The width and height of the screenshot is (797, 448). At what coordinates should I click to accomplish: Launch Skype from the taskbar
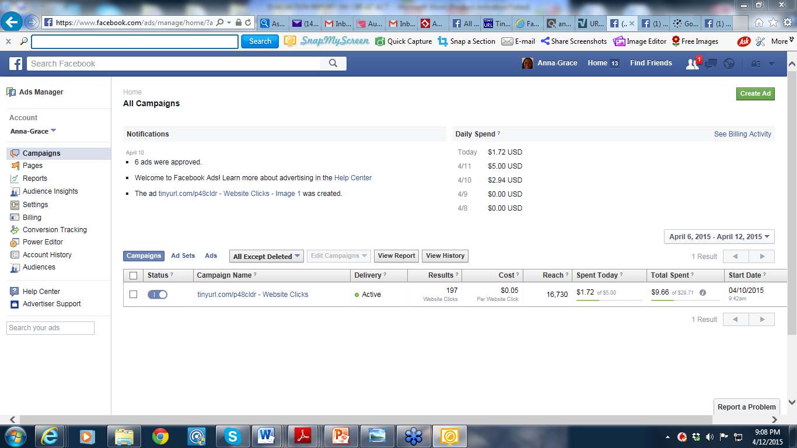coord(233,436)
